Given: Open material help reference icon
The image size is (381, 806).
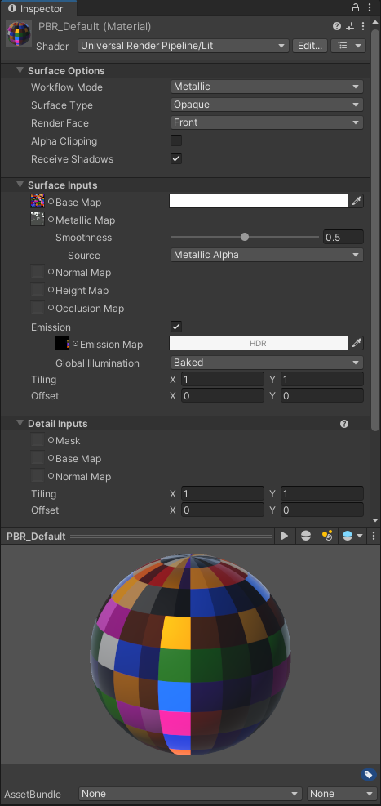Looking at the screenshot, I should (x=337, y=26).
